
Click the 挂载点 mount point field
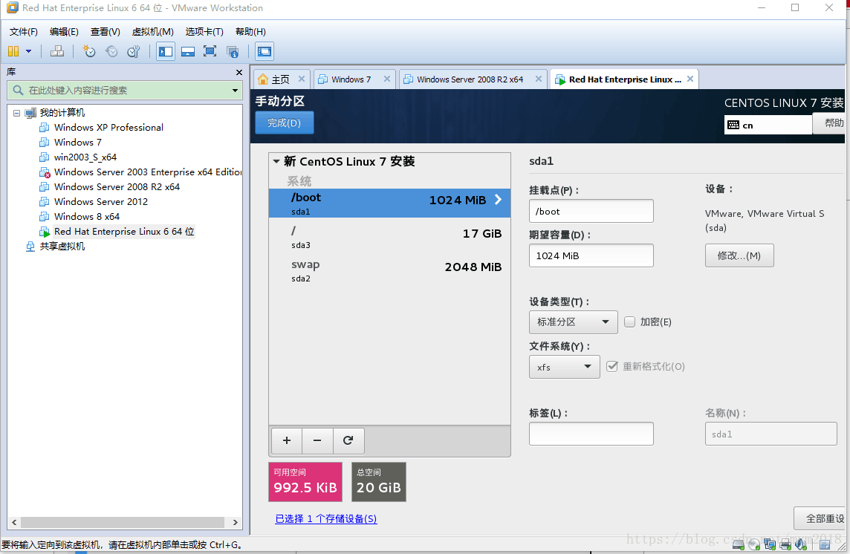click(x=591, y=211)
